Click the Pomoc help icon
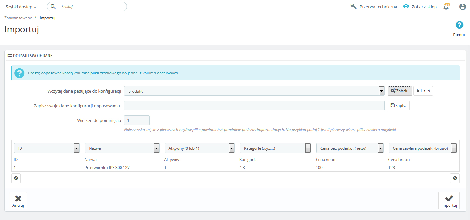This screenshot has width=470, height=220. tap(459, 25)
